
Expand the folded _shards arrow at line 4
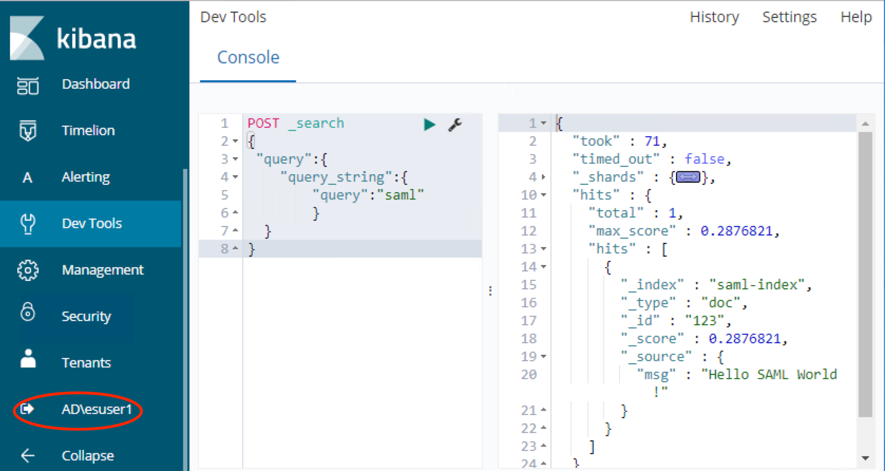[x=544, y=177]
